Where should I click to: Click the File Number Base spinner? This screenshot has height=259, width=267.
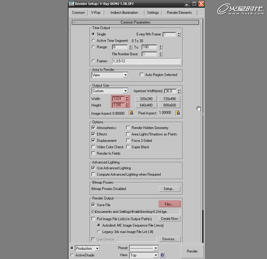click(x=160, y=54)
